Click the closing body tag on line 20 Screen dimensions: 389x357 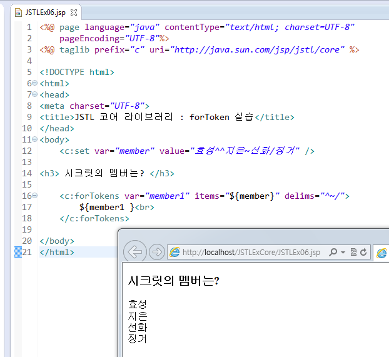click(57, 241)
